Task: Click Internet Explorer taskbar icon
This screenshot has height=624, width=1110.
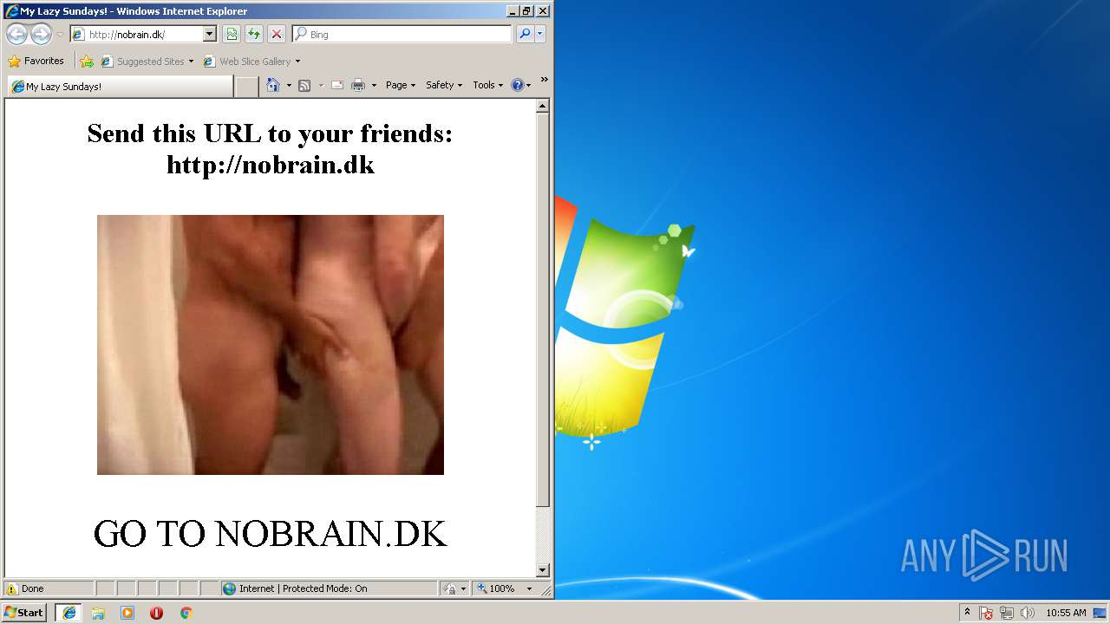Action: 69,613
